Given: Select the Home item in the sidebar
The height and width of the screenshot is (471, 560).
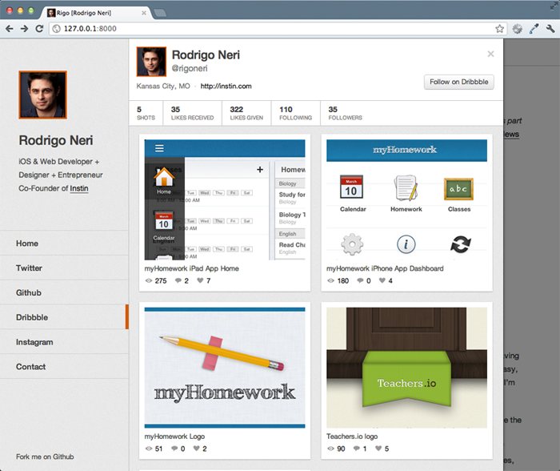Looking at the screenshot, I should point(64,244).
